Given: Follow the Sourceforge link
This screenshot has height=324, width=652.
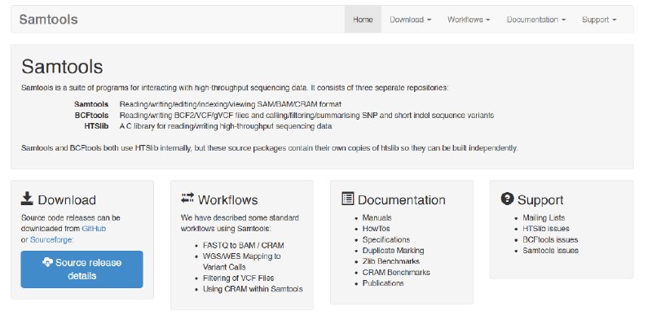Looking at the screenshot, I should click(x=51, y=239).
